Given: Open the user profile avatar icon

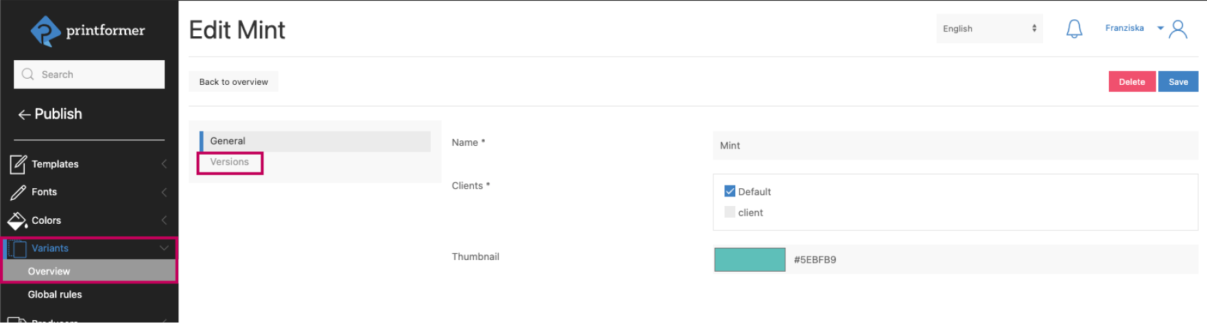Looking at the screenshot, I should [x=1178, y=29].
